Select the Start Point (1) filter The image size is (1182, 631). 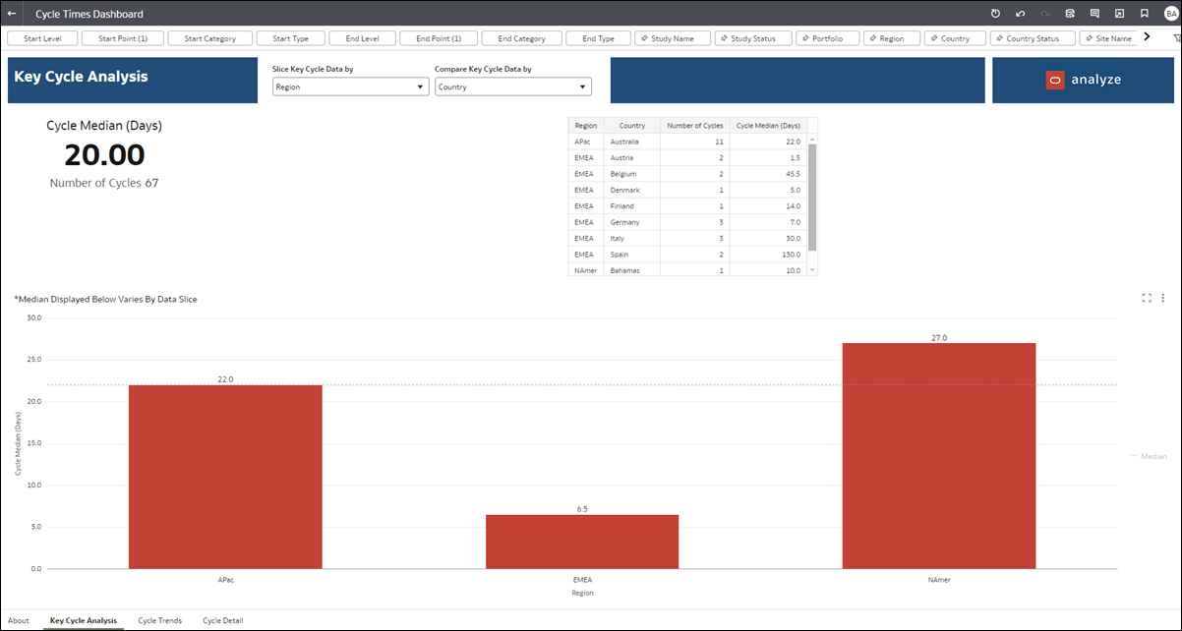coord(122,37)
